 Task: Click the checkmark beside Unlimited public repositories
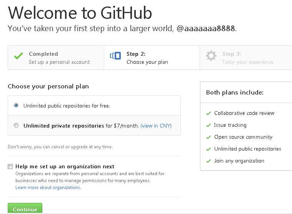pyautogui.click(x=209, y=149)
